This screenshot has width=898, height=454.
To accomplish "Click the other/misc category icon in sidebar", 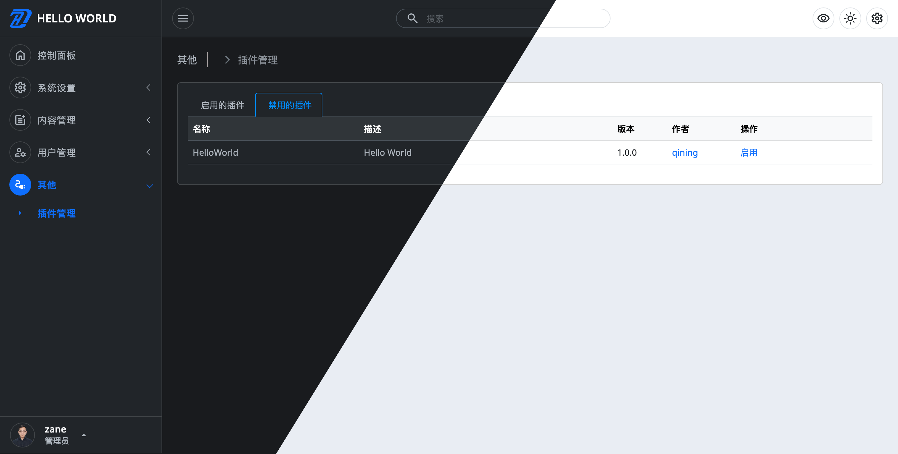I will coord(20,185).
